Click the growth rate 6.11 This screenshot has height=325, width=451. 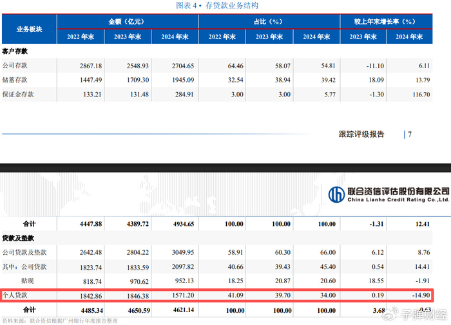point(424,66)
